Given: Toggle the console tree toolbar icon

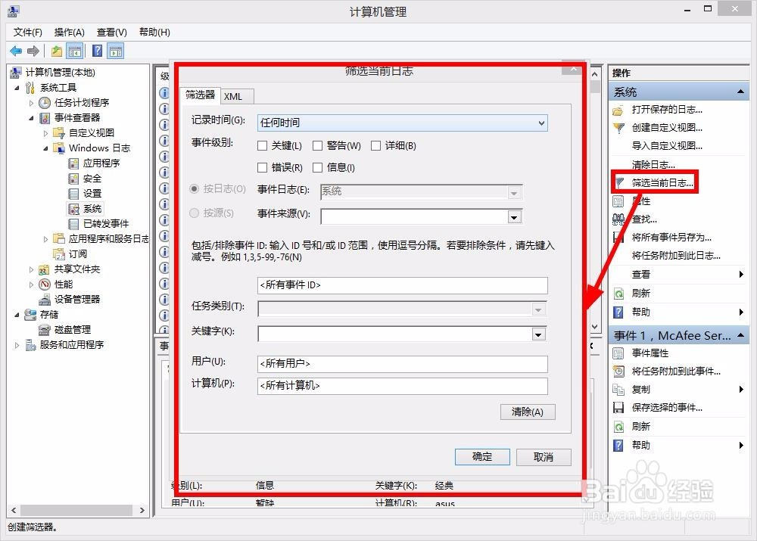Looking at the screenshot, I should [x=75, y=51].
